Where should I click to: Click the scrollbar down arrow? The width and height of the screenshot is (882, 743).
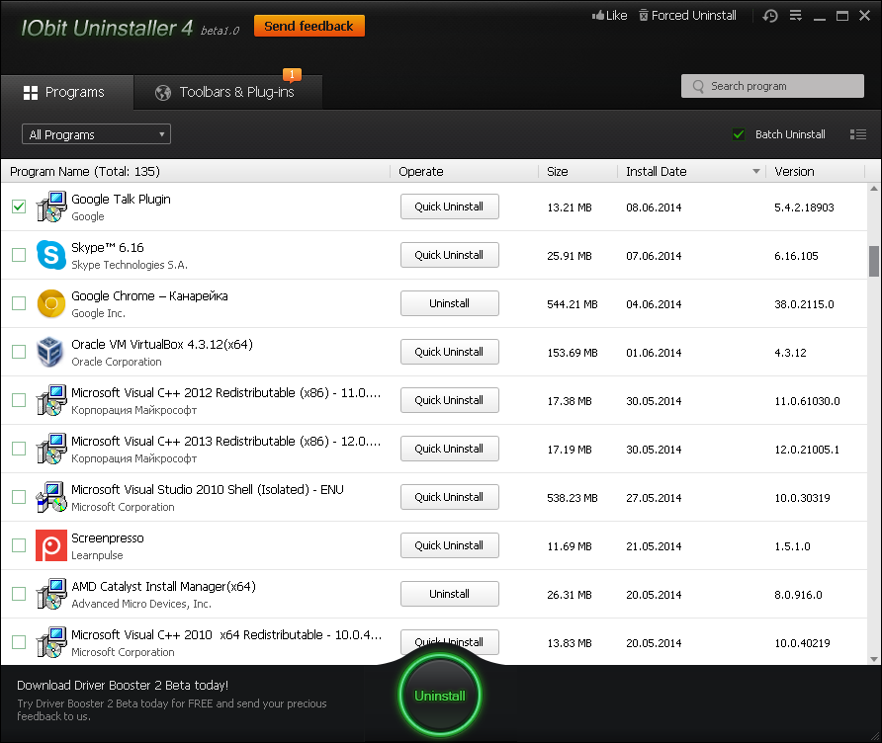873,659
